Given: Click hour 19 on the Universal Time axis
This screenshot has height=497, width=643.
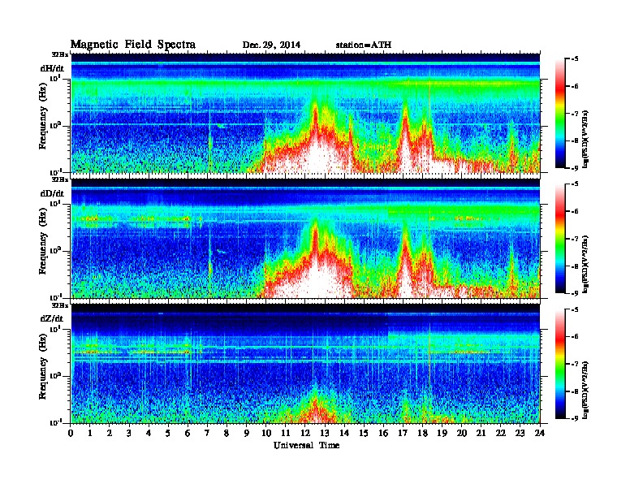Looking at the screenshot, I should click(x=442, y=433).
